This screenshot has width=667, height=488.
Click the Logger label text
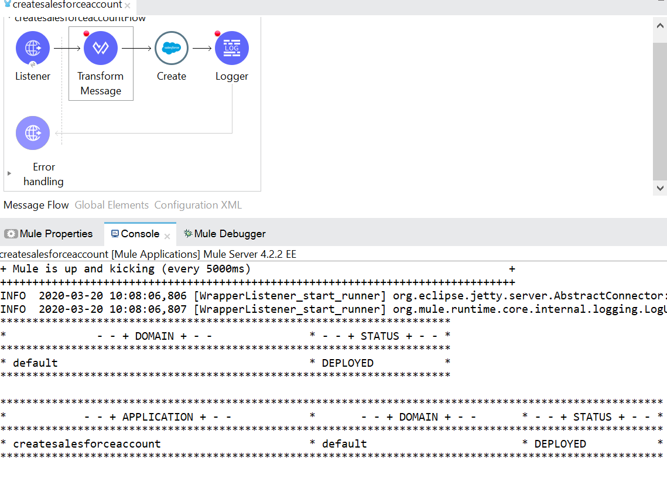232,77
